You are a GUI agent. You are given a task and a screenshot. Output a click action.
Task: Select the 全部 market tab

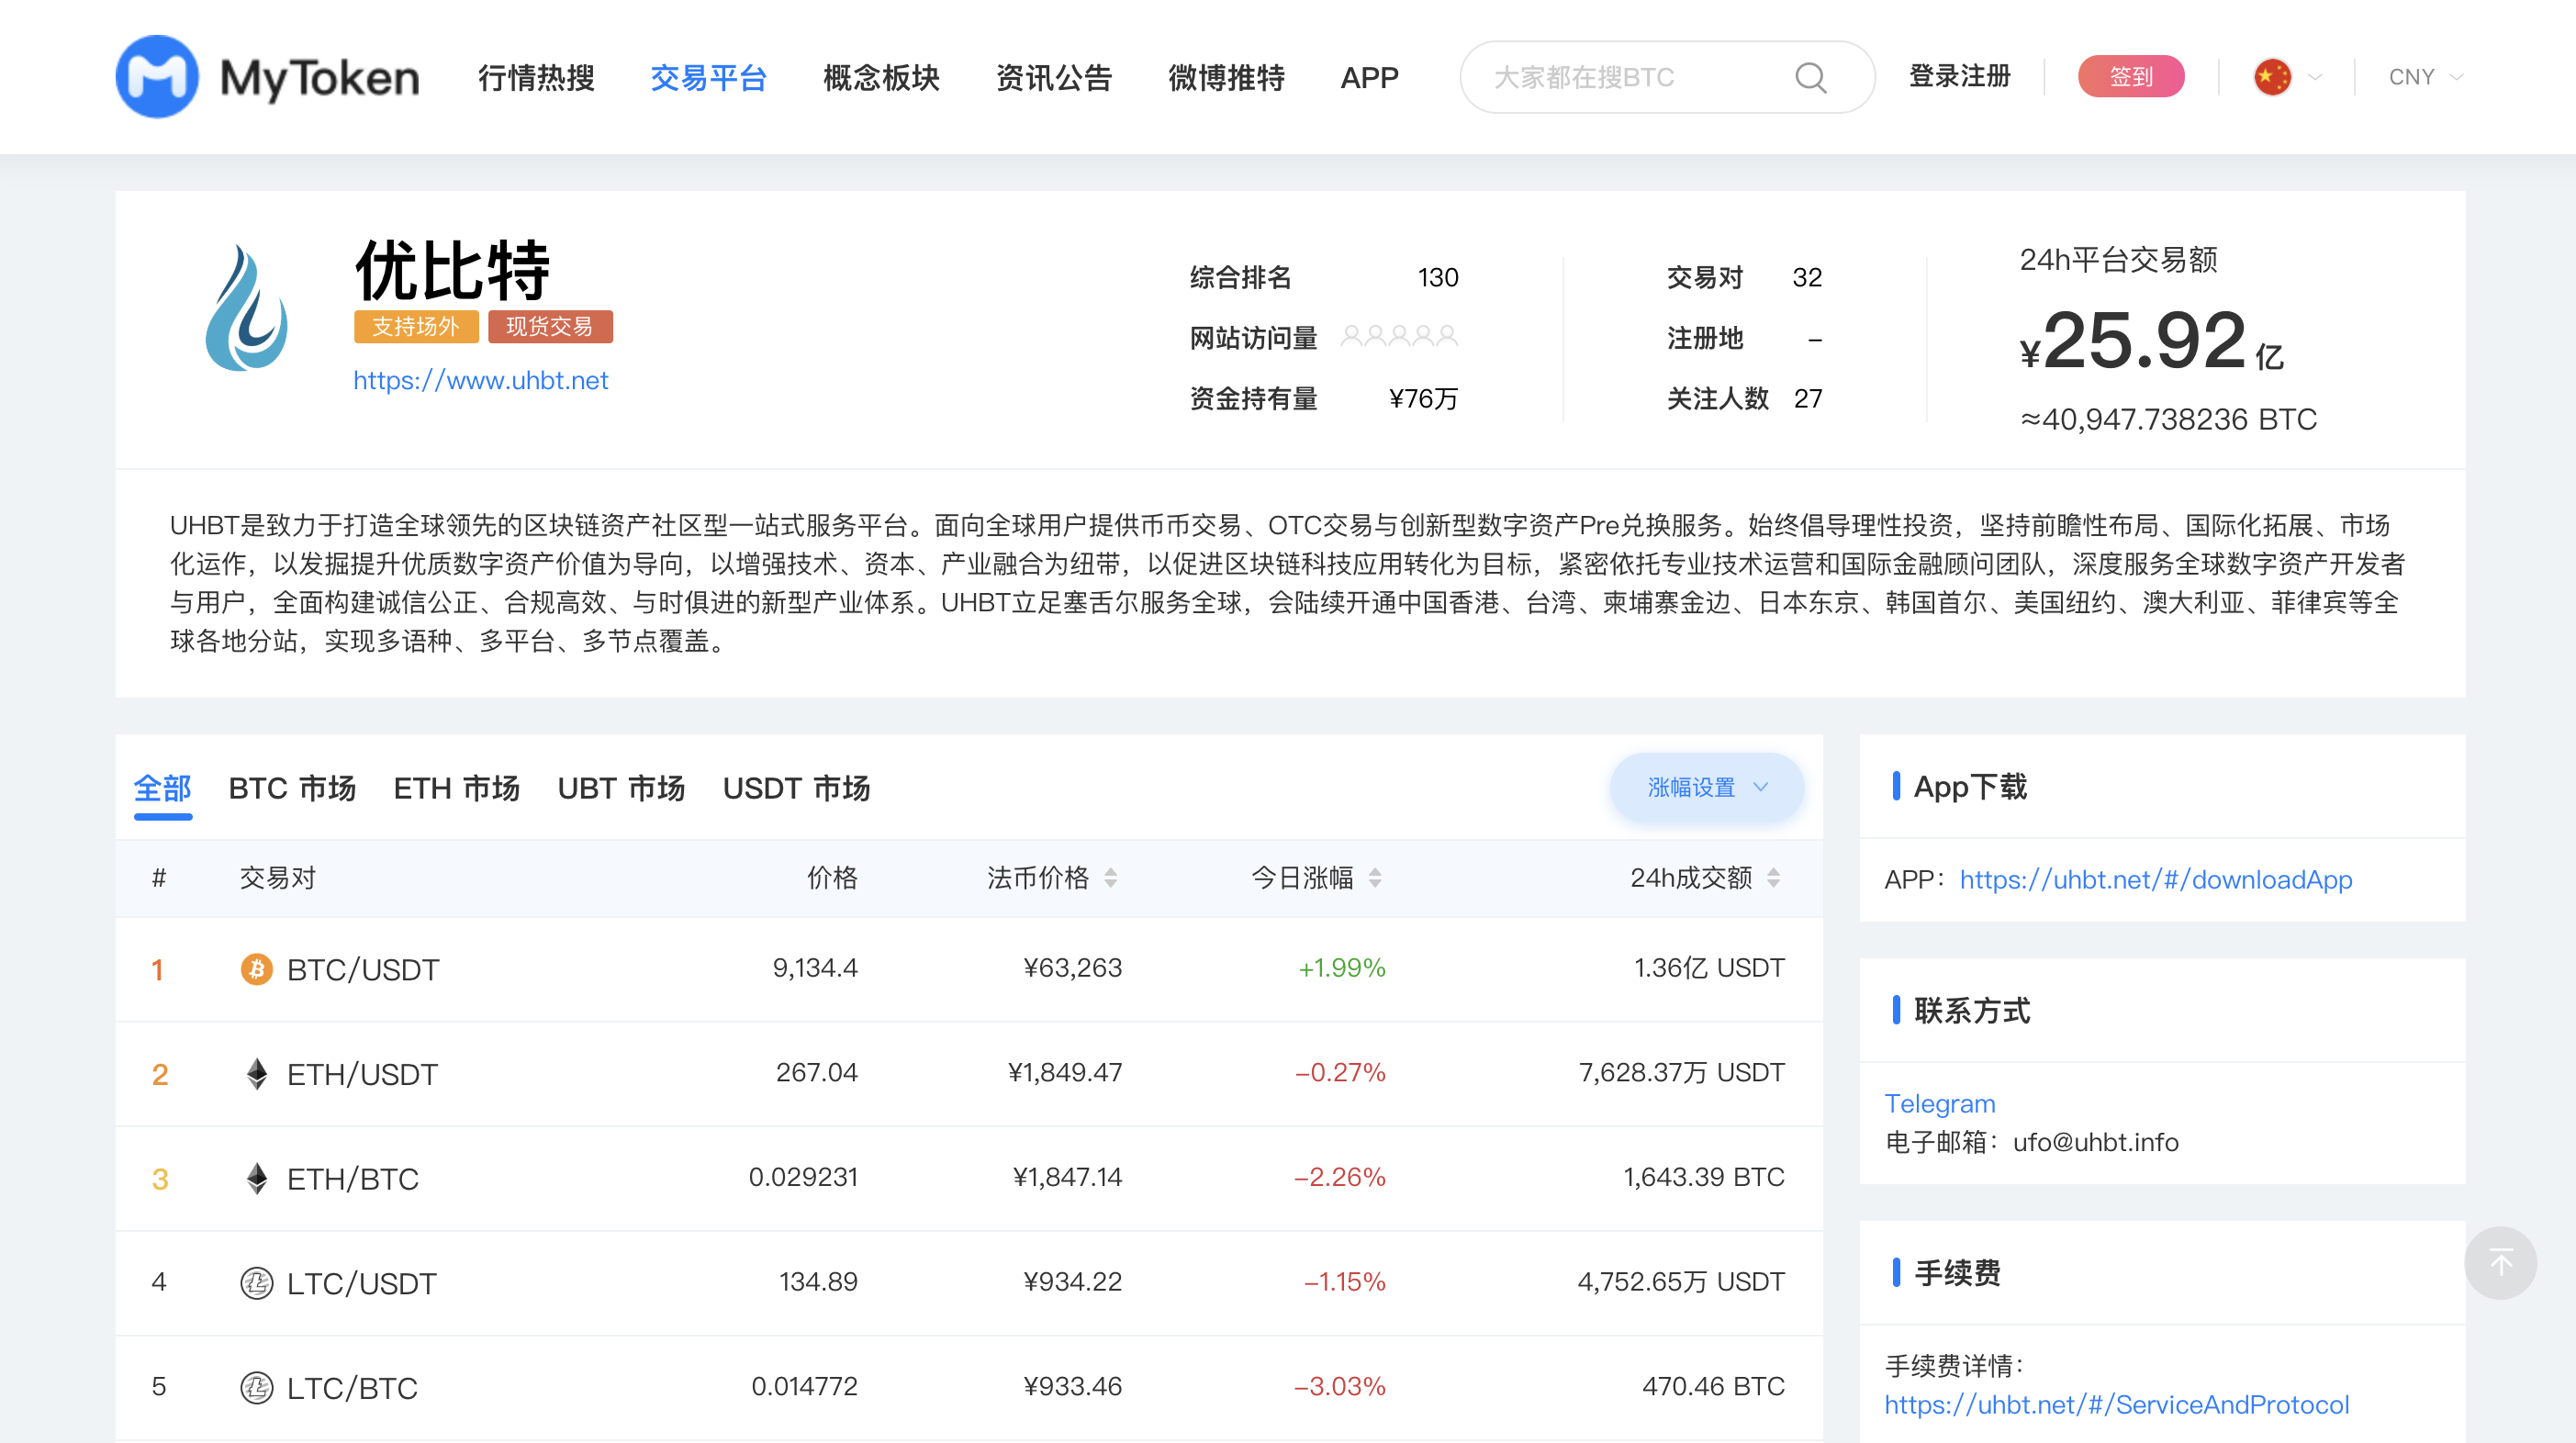[x=163, y=788]
